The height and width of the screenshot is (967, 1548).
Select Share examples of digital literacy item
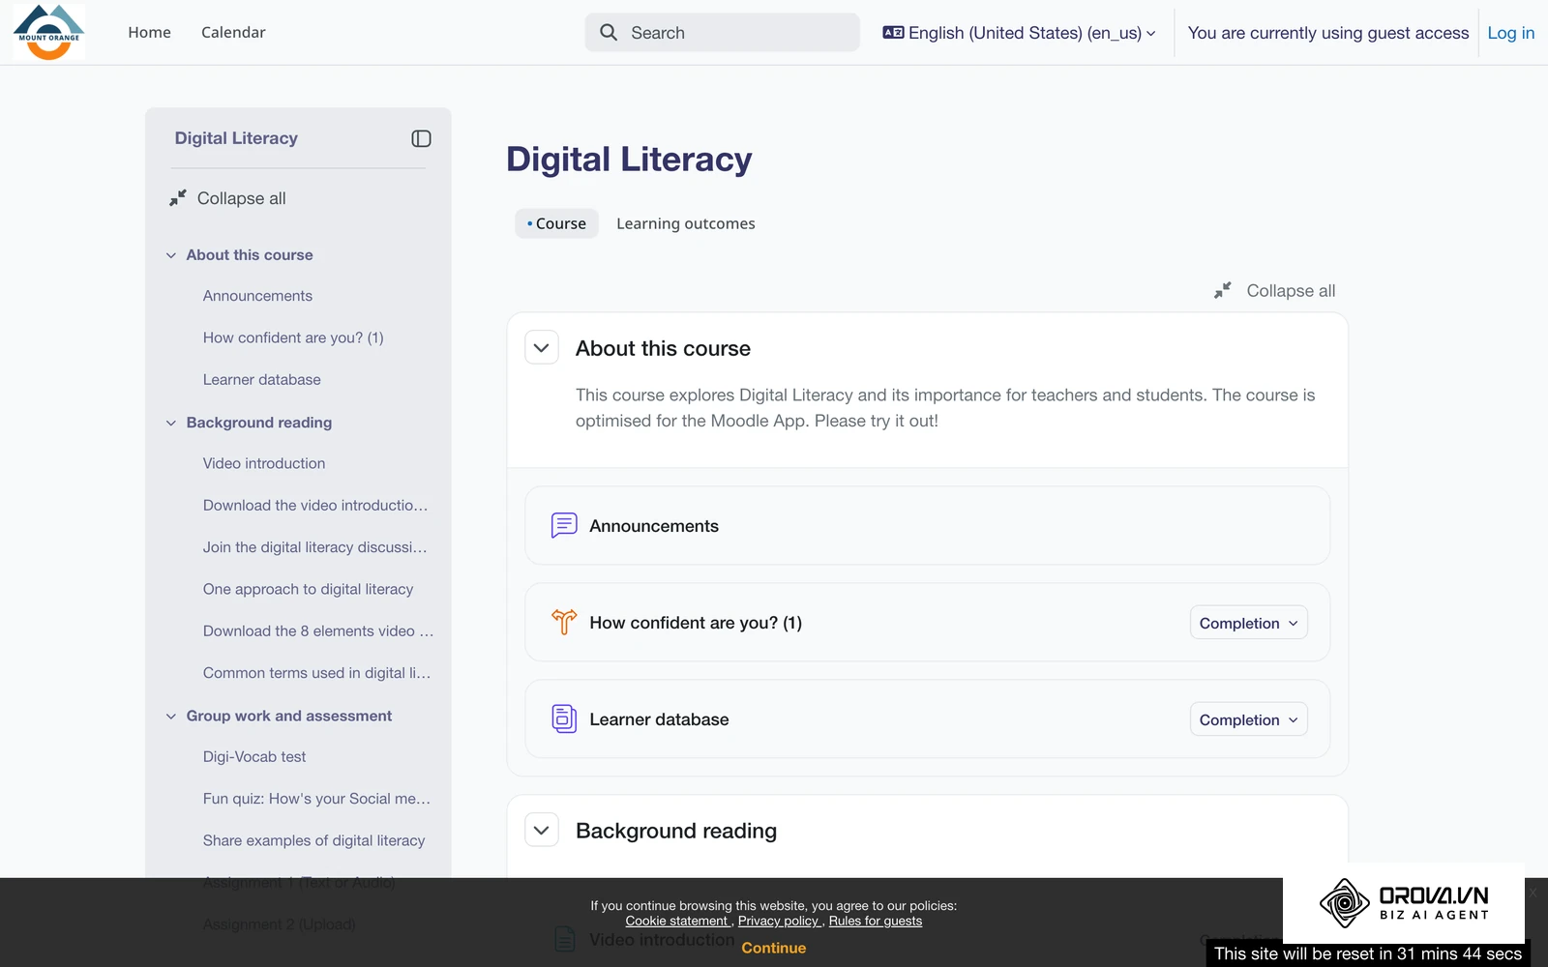tap(313, 840)
